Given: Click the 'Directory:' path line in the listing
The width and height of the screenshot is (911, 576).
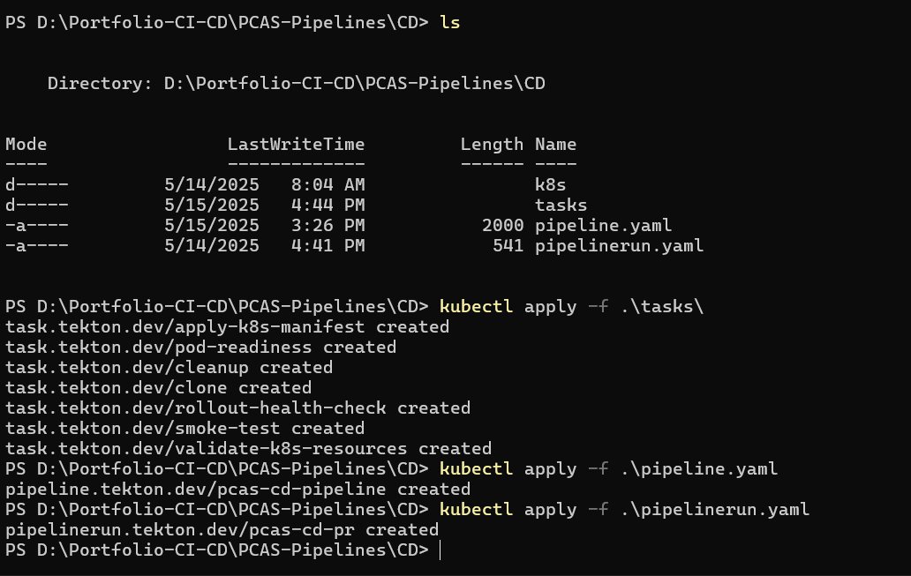Looking at the screenshot, I should (x=296, y=84).
